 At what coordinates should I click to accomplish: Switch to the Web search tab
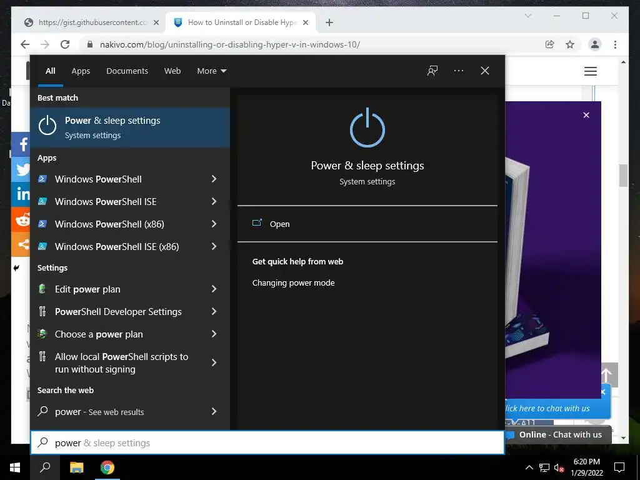pos(172,71)
